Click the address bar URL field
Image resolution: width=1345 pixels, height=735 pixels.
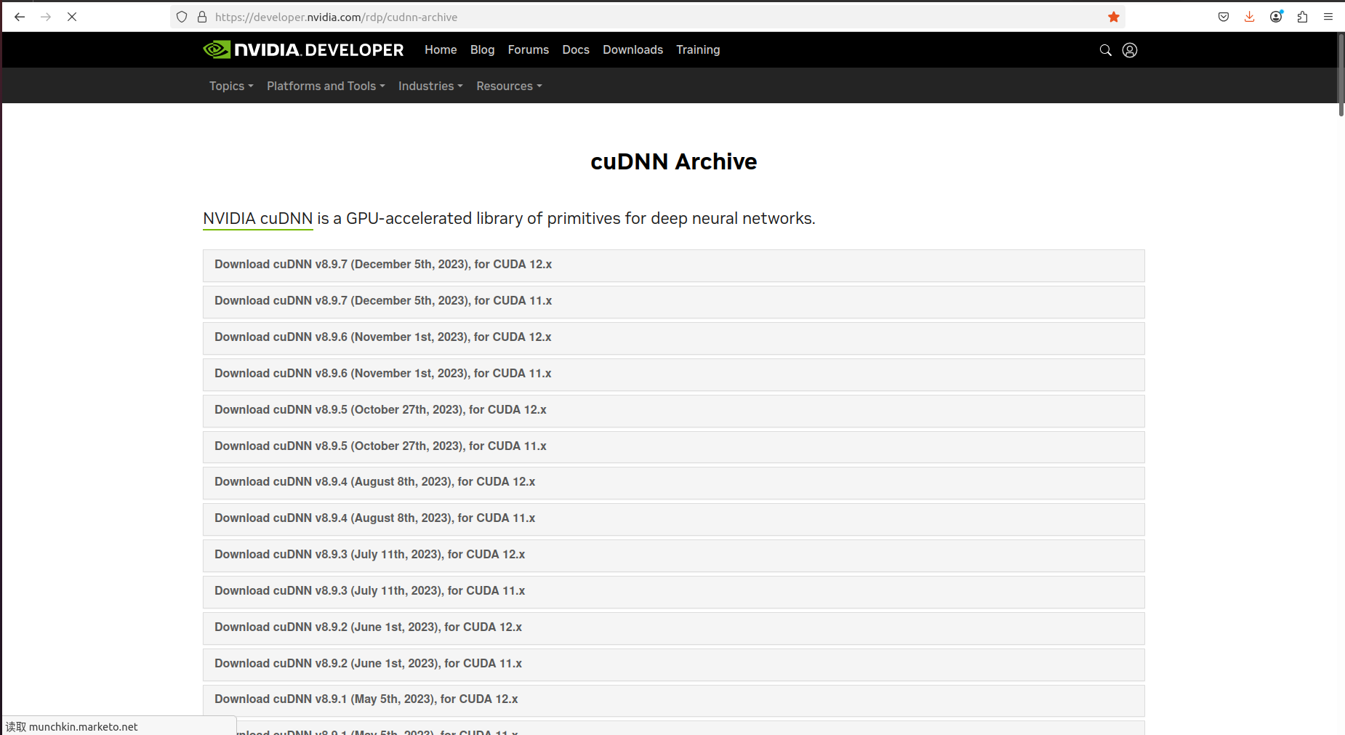(647, 17)
